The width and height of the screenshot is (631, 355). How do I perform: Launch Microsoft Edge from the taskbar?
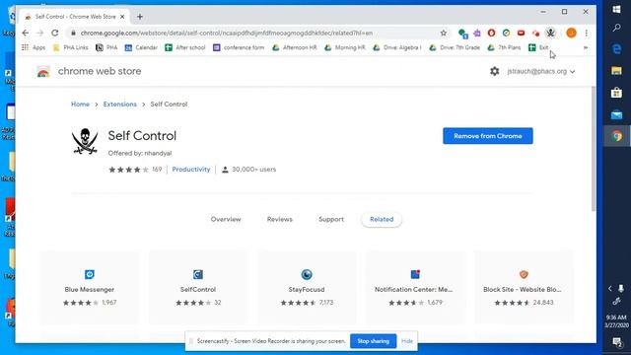click(616, 49)
